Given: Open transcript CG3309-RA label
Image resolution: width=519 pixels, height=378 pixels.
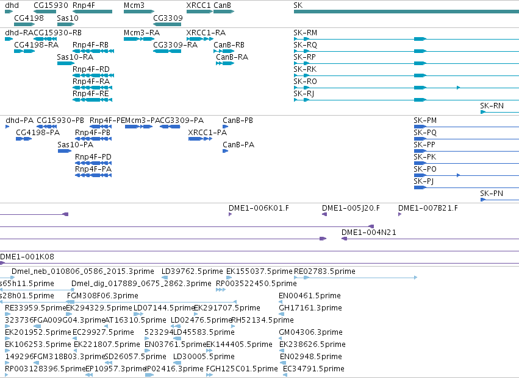Looking at the screenshot, I should click(175, 45).
